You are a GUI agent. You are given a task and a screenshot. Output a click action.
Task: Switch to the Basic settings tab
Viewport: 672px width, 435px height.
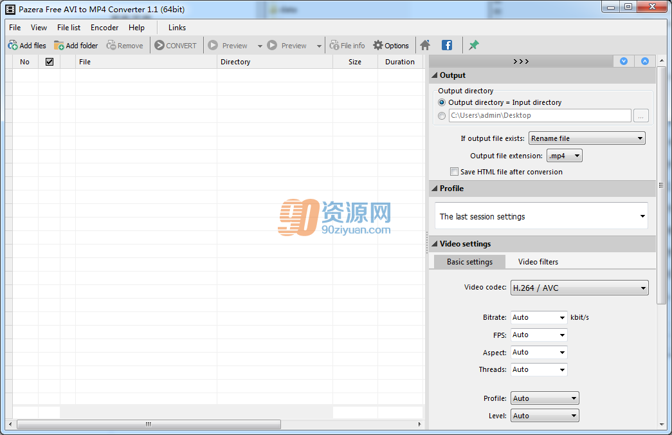pos(469,262)
